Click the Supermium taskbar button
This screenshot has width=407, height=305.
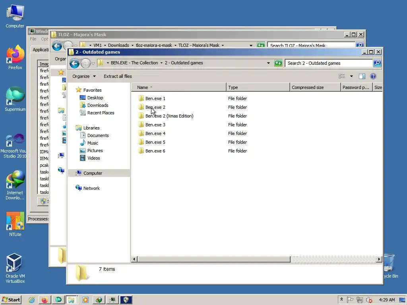pos(58,300)
